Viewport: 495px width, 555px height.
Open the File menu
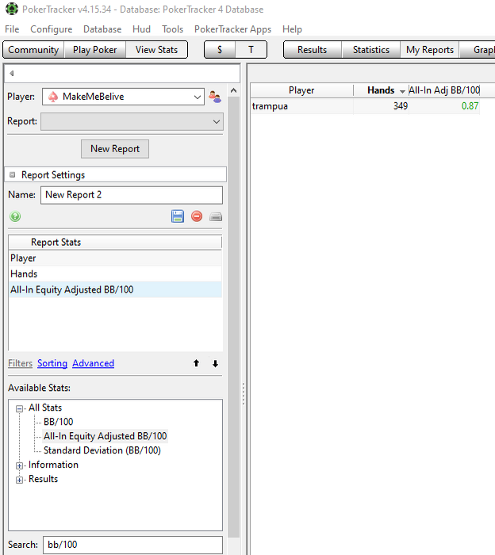(x=12, y=29)
